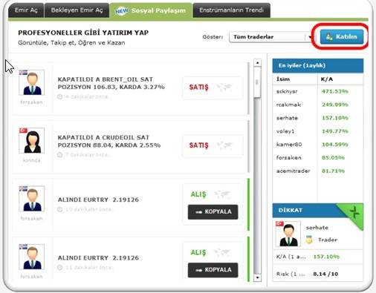Click the world map icon beside the BRENT_OIL SATIŞ label
The image size is (376, 293).
(224, 87)
